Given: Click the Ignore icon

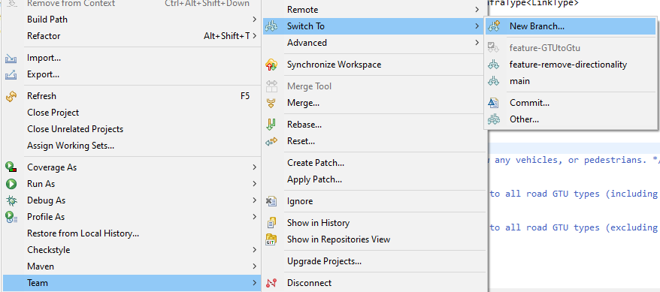Looking at the screenshot, I should coord(271,201).
